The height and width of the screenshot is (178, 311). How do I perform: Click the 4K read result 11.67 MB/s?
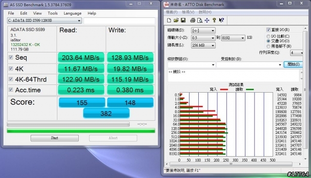click(x=81, y=69)
